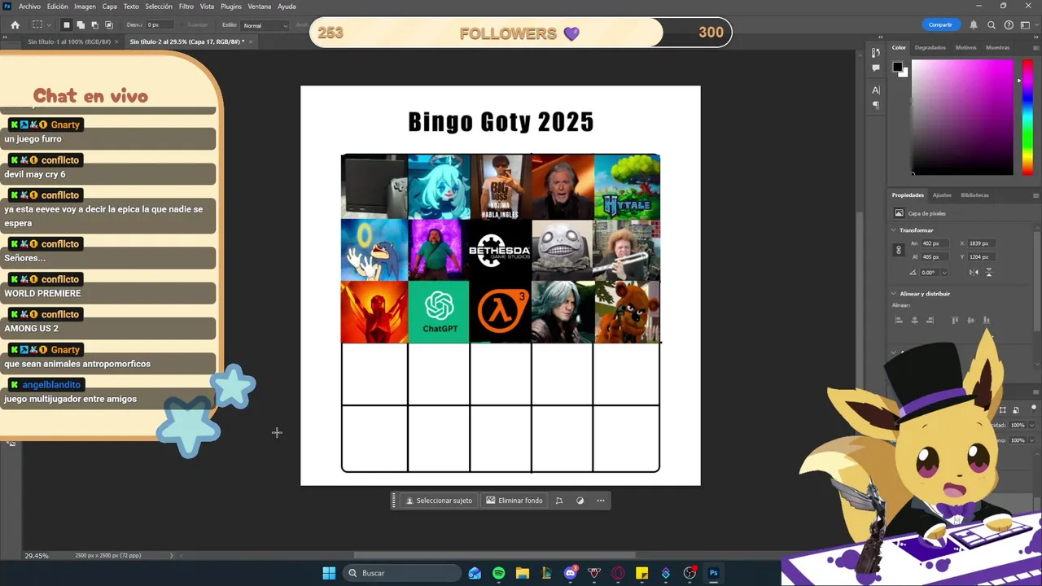The width and height of the screenshot is (1042, 586).
Task: Click the Desvanecer px input field
Action: [160, 25]
